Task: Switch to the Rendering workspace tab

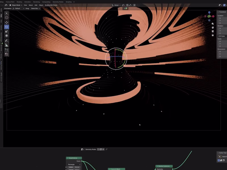Action: 37,2
